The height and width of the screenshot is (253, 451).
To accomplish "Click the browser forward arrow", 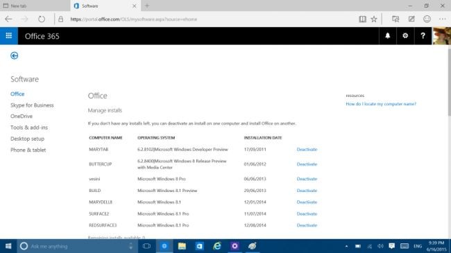I will pyautogui.click(x=25, y=19).
